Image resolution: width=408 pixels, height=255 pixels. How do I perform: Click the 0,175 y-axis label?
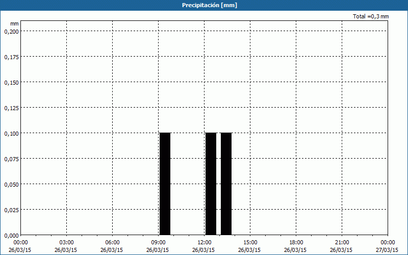coord(11,57)
